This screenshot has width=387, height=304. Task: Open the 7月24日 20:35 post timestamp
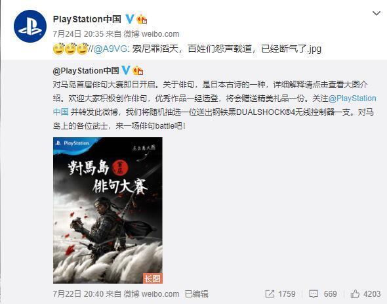(78, 34)
